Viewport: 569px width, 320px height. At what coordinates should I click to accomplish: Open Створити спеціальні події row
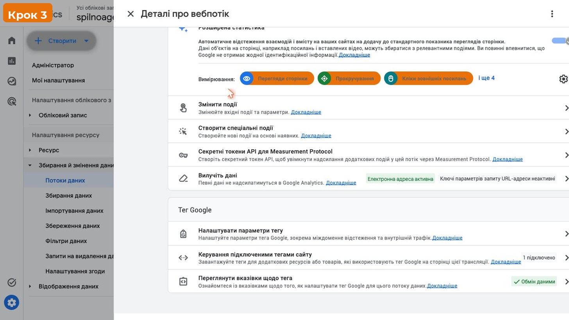point(369,131)
